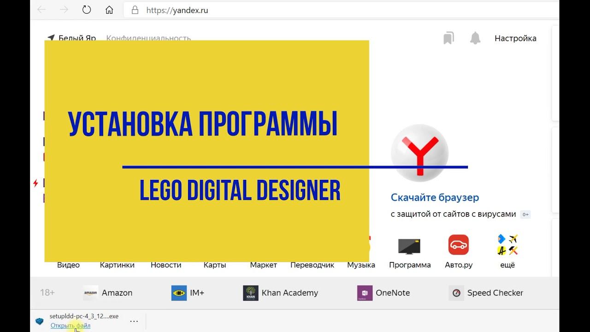Open the Программа TV guide icon
Viewport: 590px width, 332px height.
409,246
